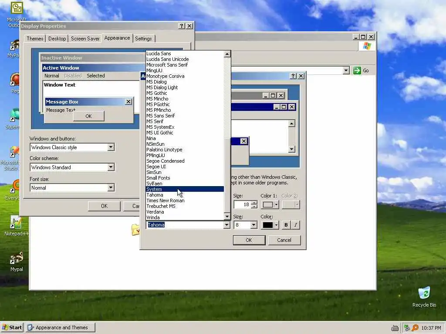Click the item Size spinner arrows
Image resolution: width=446 pixels, height=334 pixels.
(x=254, y=204)
